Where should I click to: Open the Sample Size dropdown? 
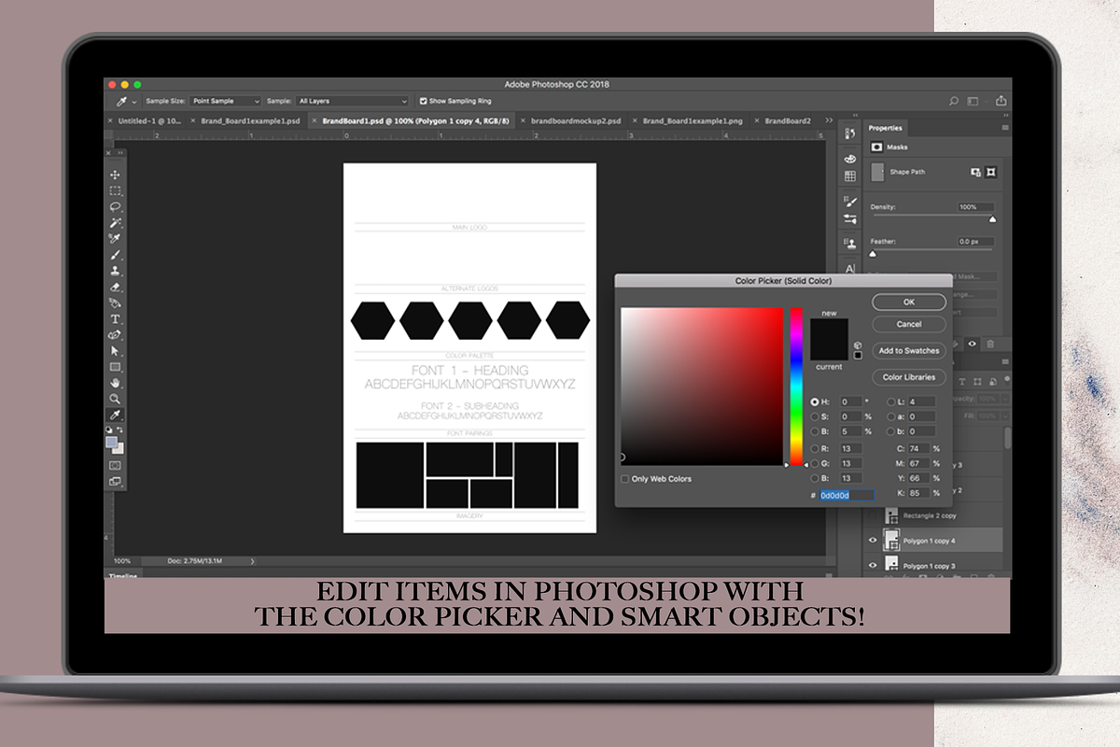[226, 101]
